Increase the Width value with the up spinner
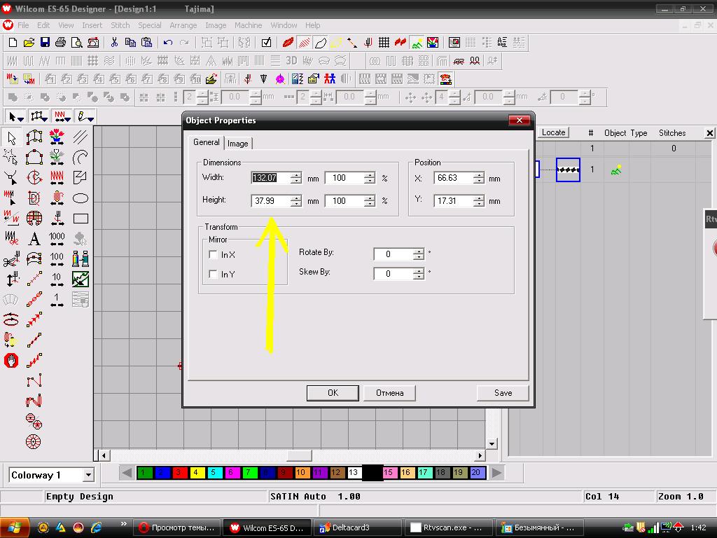717x538 pixels. [296, 175]
